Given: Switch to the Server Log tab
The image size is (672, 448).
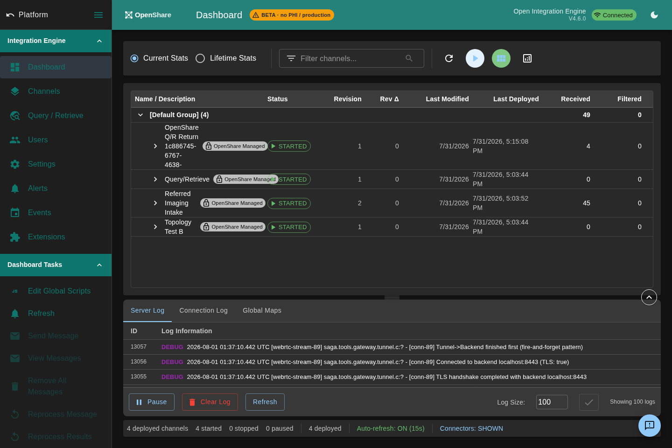Looking at the screenshot, I should coord(147,311).
